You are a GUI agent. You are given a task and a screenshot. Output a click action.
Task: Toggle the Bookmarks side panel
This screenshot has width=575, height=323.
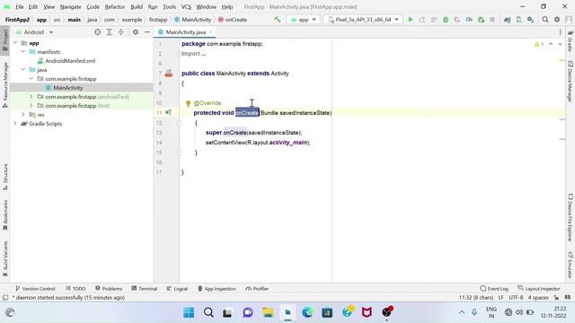[x=5, y=215]
